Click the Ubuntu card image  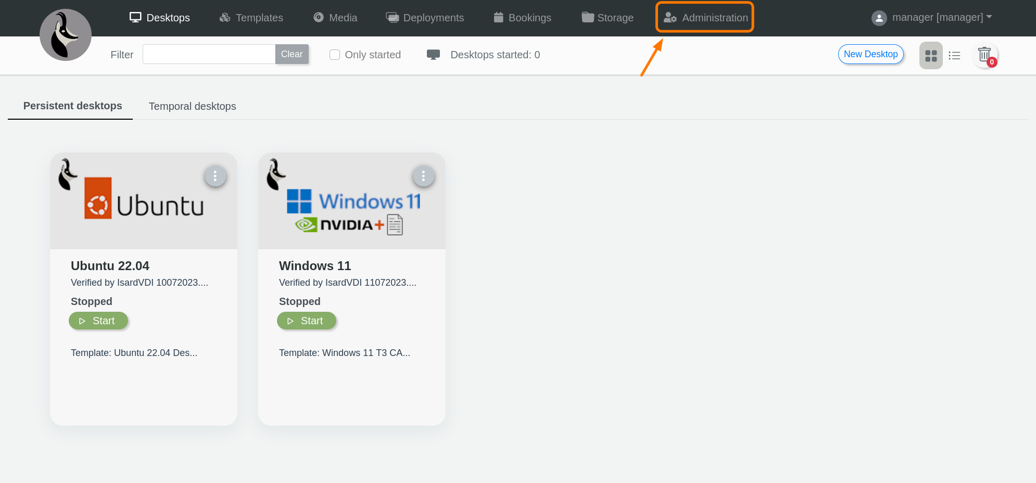tap(144, 201)
